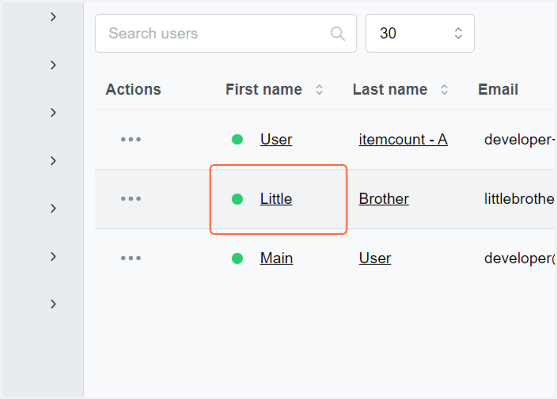This screenshot has width=557, height=399.
Task: Open the User last name link in Main row
Action: click(375, 258)
